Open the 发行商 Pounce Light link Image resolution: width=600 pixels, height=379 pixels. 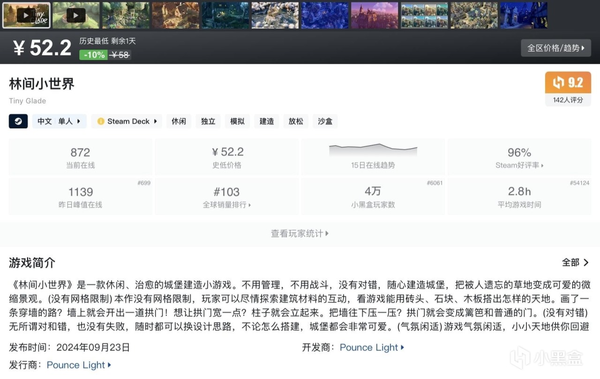tap(79, 365)
